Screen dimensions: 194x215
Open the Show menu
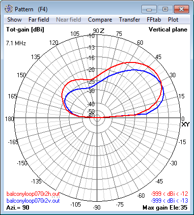pos(14,20)
